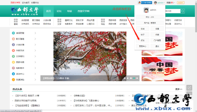Expand the 小说纵横 sidebar chevron

point(35,45)
